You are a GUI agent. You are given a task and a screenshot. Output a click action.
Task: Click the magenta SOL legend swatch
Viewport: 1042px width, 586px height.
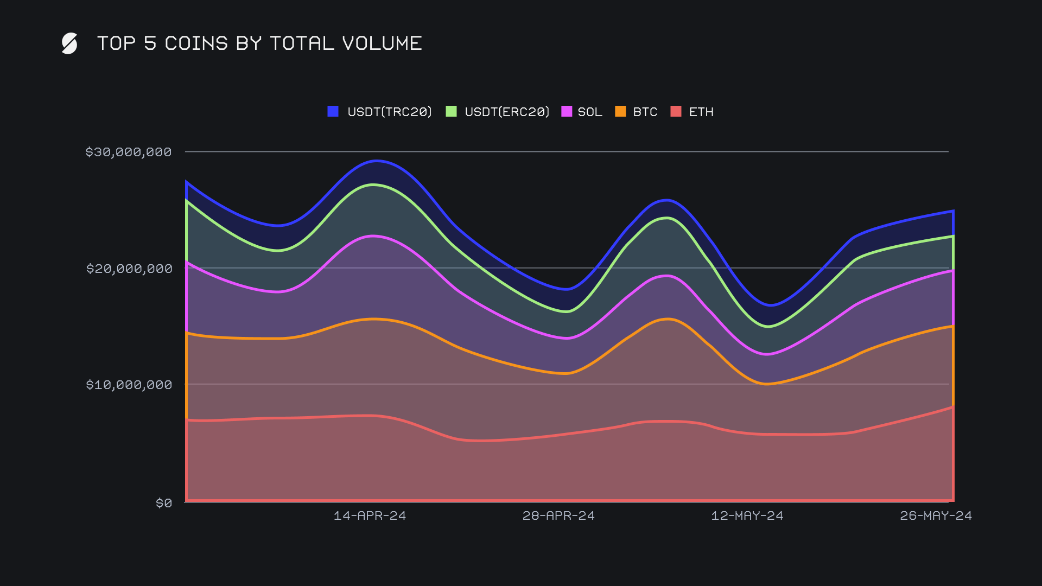[567, 112]
